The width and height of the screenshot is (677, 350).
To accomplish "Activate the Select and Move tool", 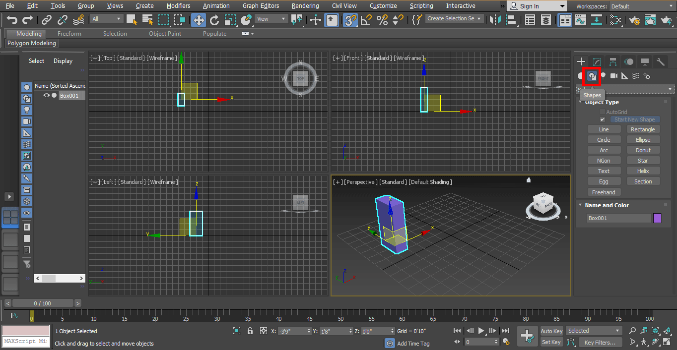I will pos(198,20).
